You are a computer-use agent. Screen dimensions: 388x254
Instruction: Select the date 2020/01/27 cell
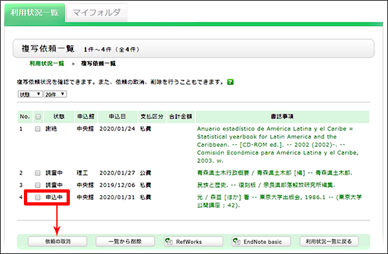click(x=117, y=173)
